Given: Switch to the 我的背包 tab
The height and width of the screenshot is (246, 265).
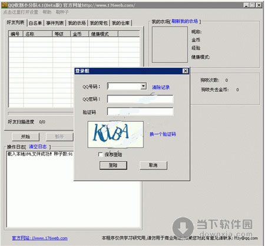Looking at the screenshot, I should click(x=99, y=23).
